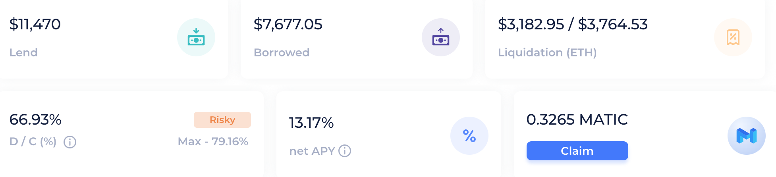Click the Liquidation (ETH) label
This screenshot has height=177, width=776.
547,52
